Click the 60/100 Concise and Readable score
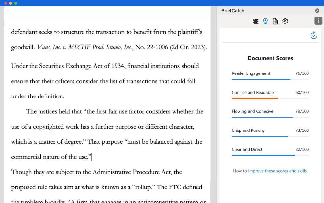 point(302,92)
